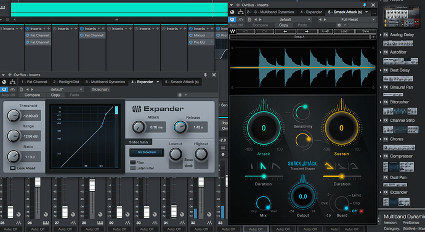Open preset file icon in Expander window
Screen dimensions: 425x232
click(22, 89)
